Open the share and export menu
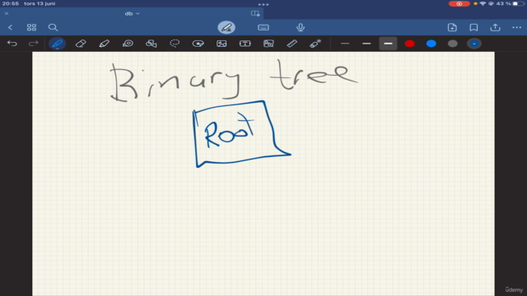527x296 pixels. coord(495,27)
